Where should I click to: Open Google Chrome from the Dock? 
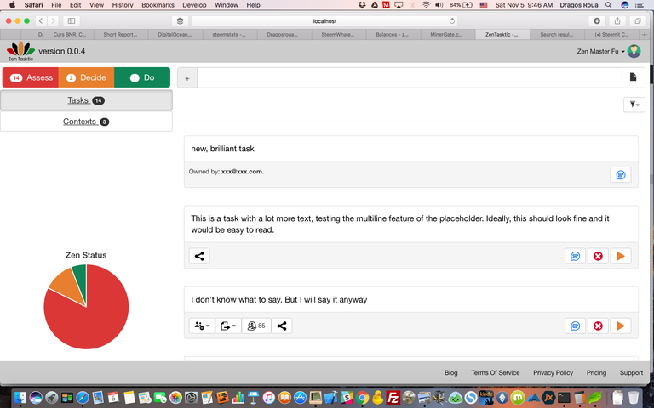363,398
